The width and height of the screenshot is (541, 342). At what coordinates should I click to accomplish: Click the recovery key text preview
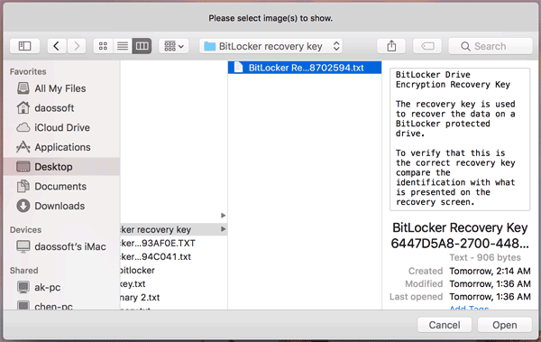pyautogui.click(x=460, y=139)
